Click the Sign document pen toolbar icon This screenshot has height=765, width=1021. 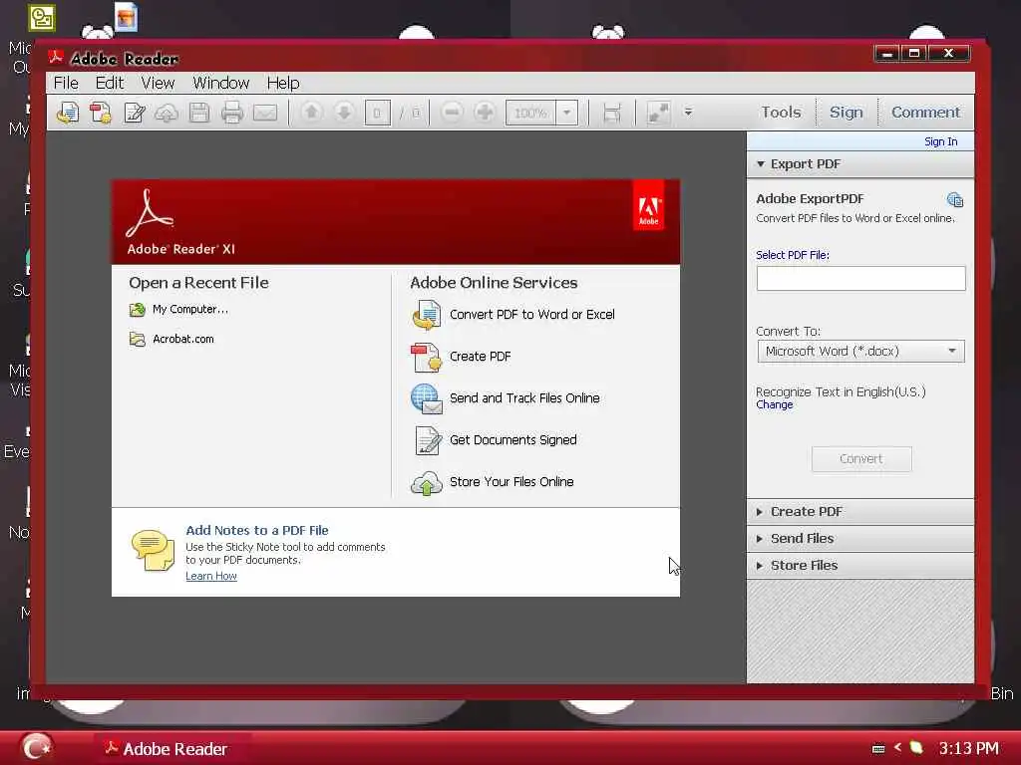pyautogui.click(x=135, y=113)
